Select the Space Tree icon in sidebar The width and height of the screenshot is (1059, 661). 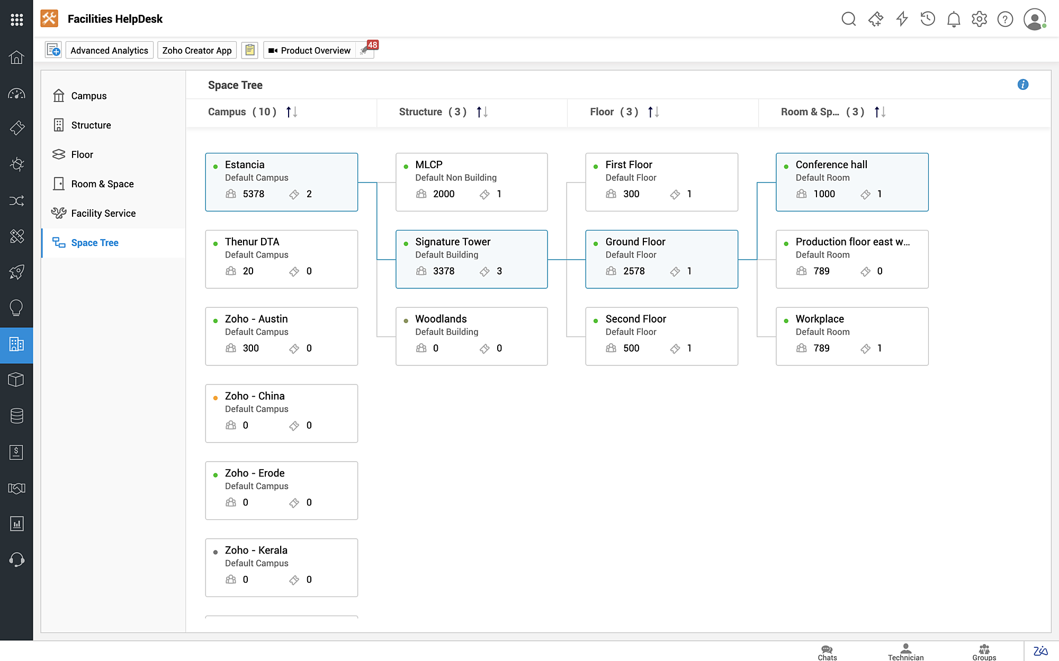point(59,242)
